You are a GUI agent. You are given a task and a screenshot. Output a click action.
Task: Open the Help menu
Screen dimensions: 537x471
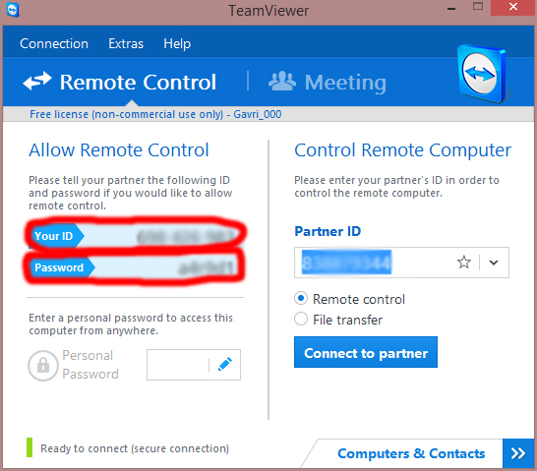pos(177,44)
